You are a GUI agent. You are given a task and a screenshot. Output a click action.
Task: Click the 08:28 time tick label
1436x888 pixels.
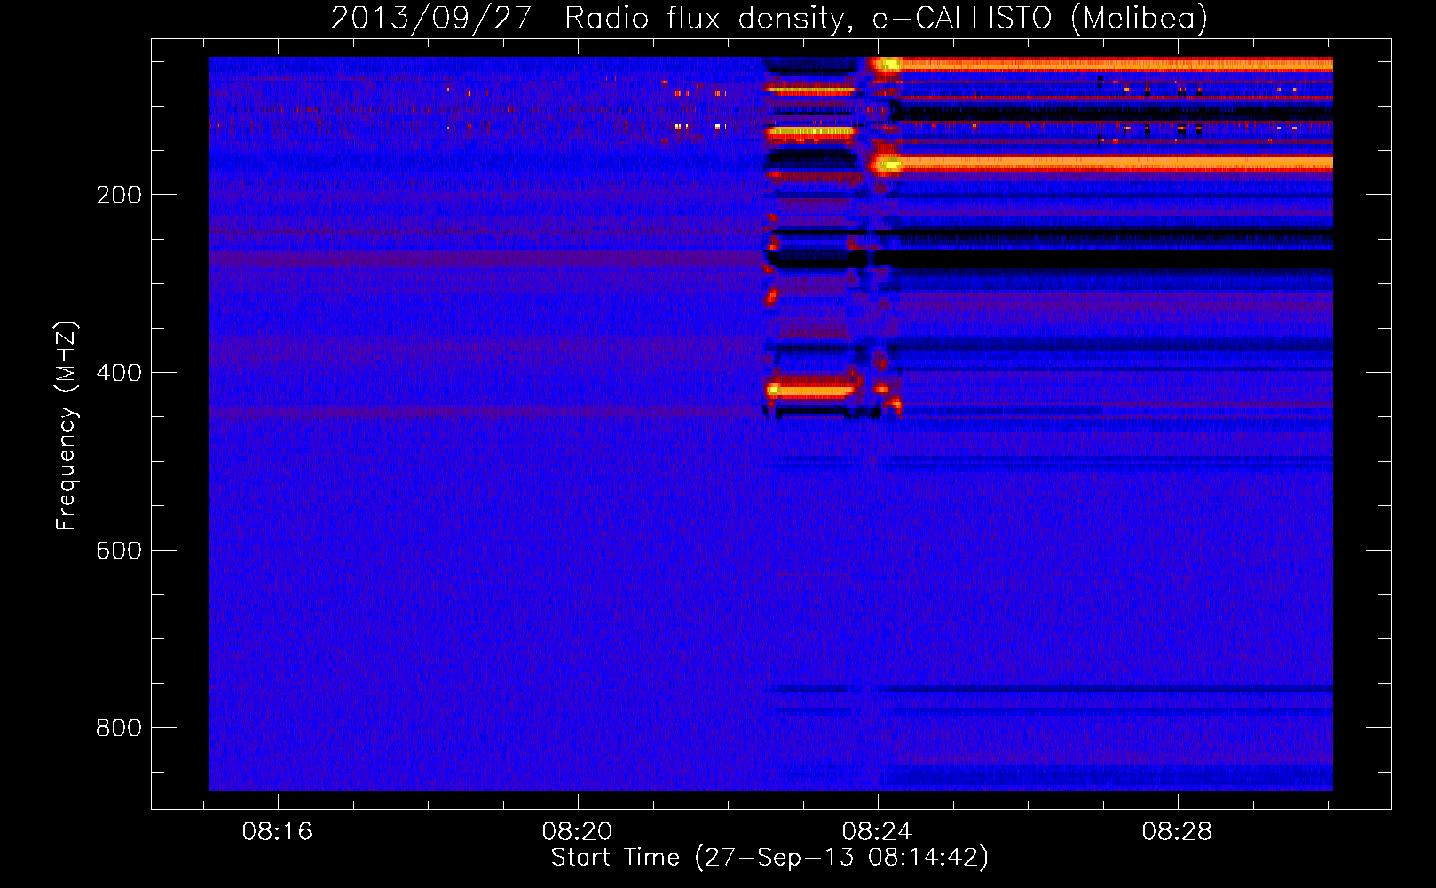(x=1178, y=832)
